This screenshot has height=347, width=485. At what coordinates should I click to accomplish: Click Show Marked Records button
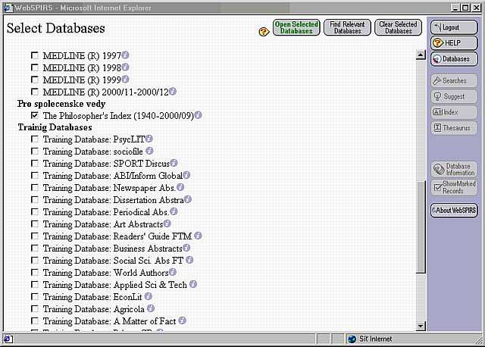click(x=454, y=187)
